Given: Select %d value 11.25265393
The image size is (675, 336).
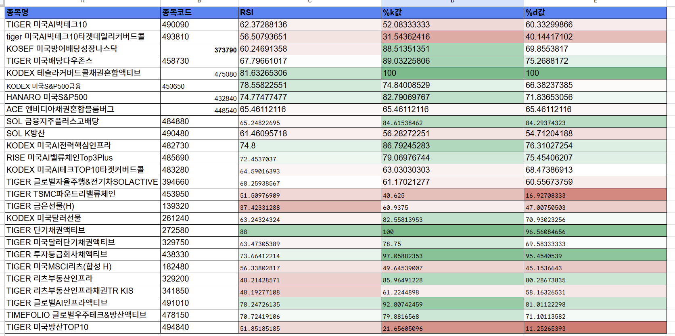Looking at the screenshot, I should click(x=595, y=327).
